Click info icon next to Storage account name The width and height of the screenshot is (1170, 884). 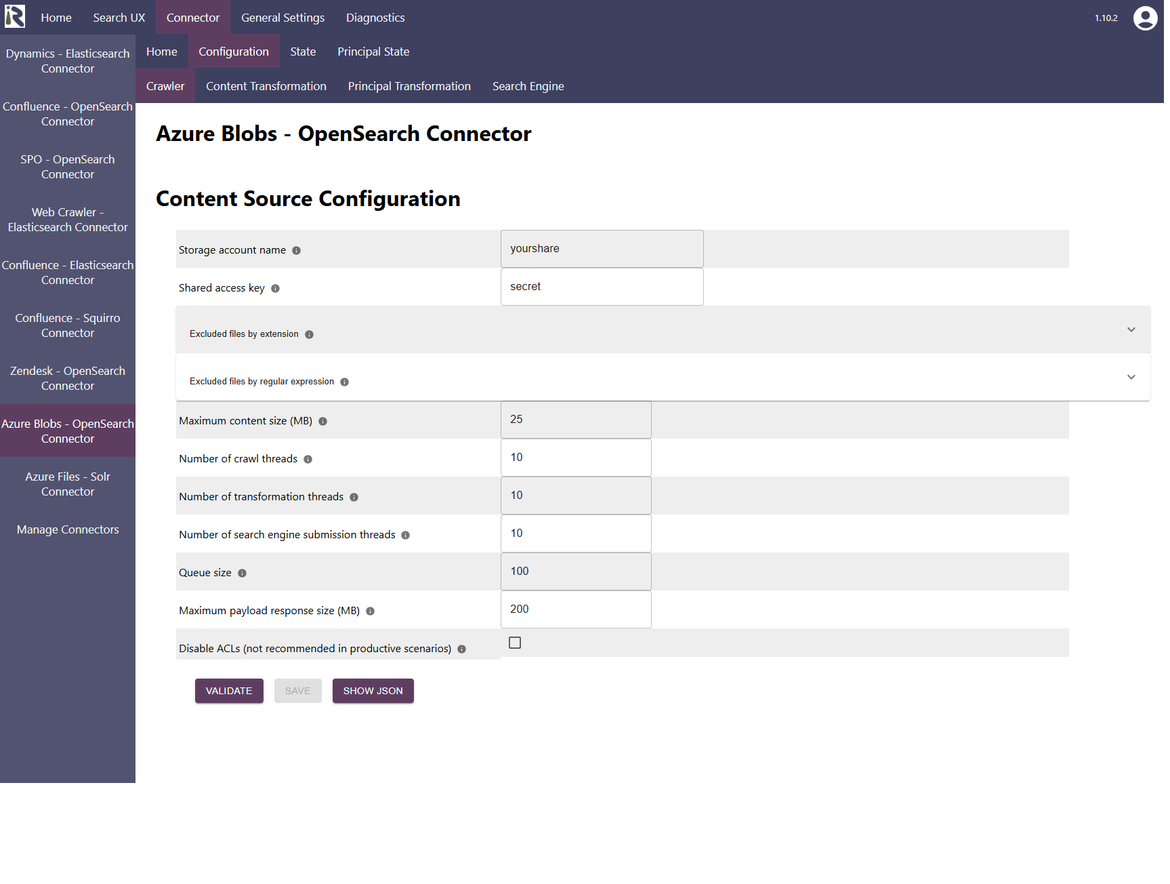pyautogui.click(x=296, y=251)
